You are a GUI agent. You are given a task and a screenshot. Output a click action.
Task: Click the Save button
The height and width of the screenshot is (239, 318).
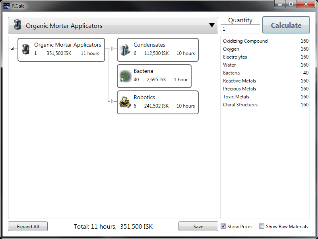[x=198, y=226]
